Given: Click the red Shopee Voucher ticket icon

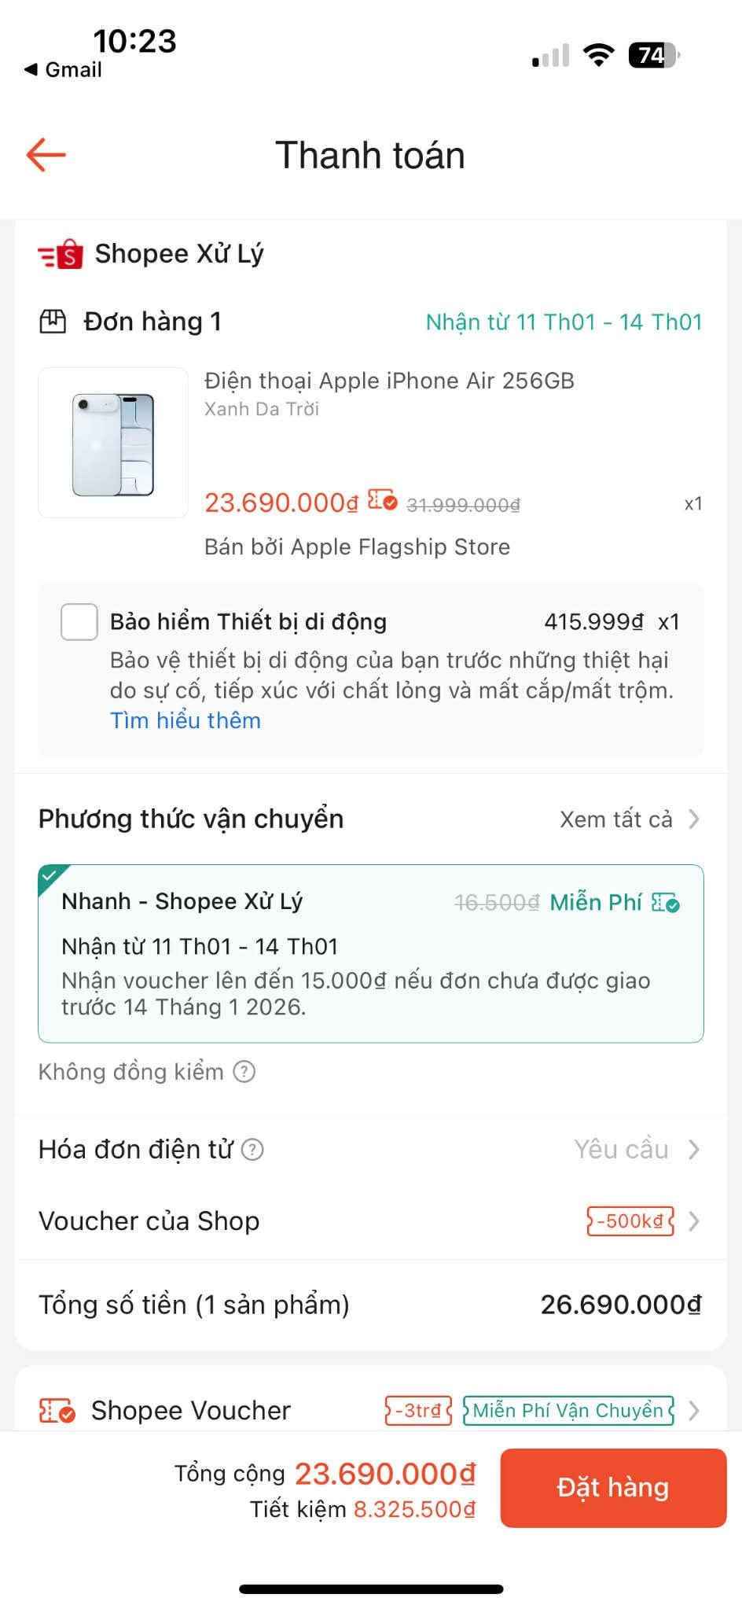Looking at the screenshot, I should pyautogui.click(x=54, y=1410).
